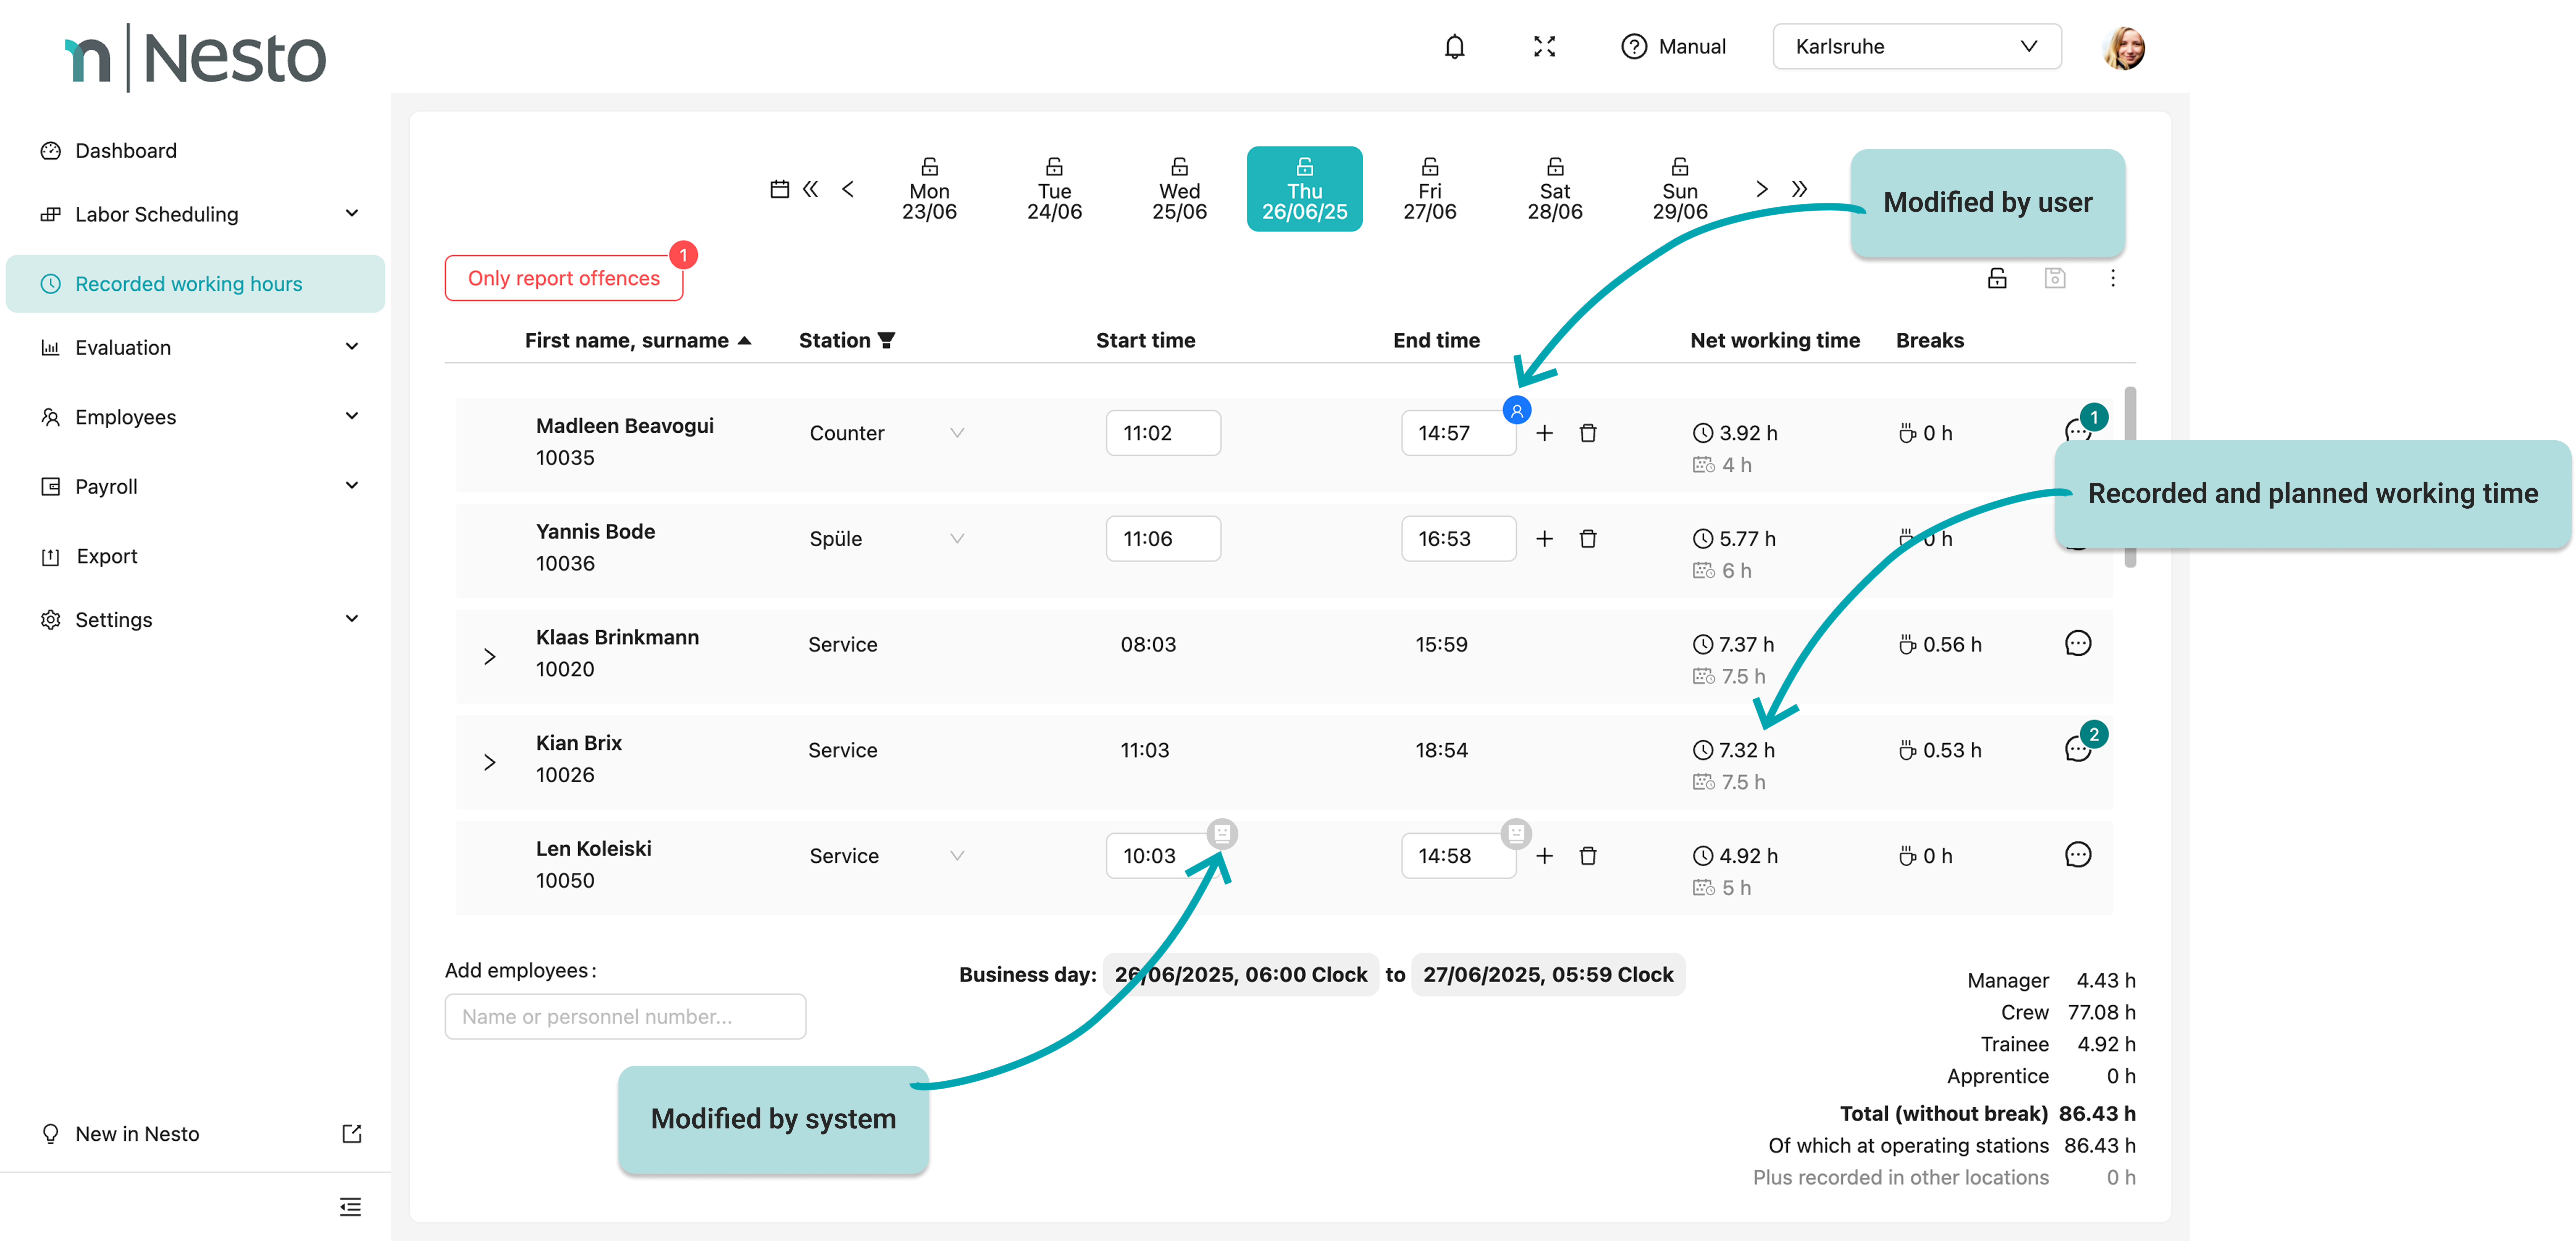Delete Madleen Beavogui's time entry
The height and width of the screenshot is (1241, 2576).
pos(1587,433)
